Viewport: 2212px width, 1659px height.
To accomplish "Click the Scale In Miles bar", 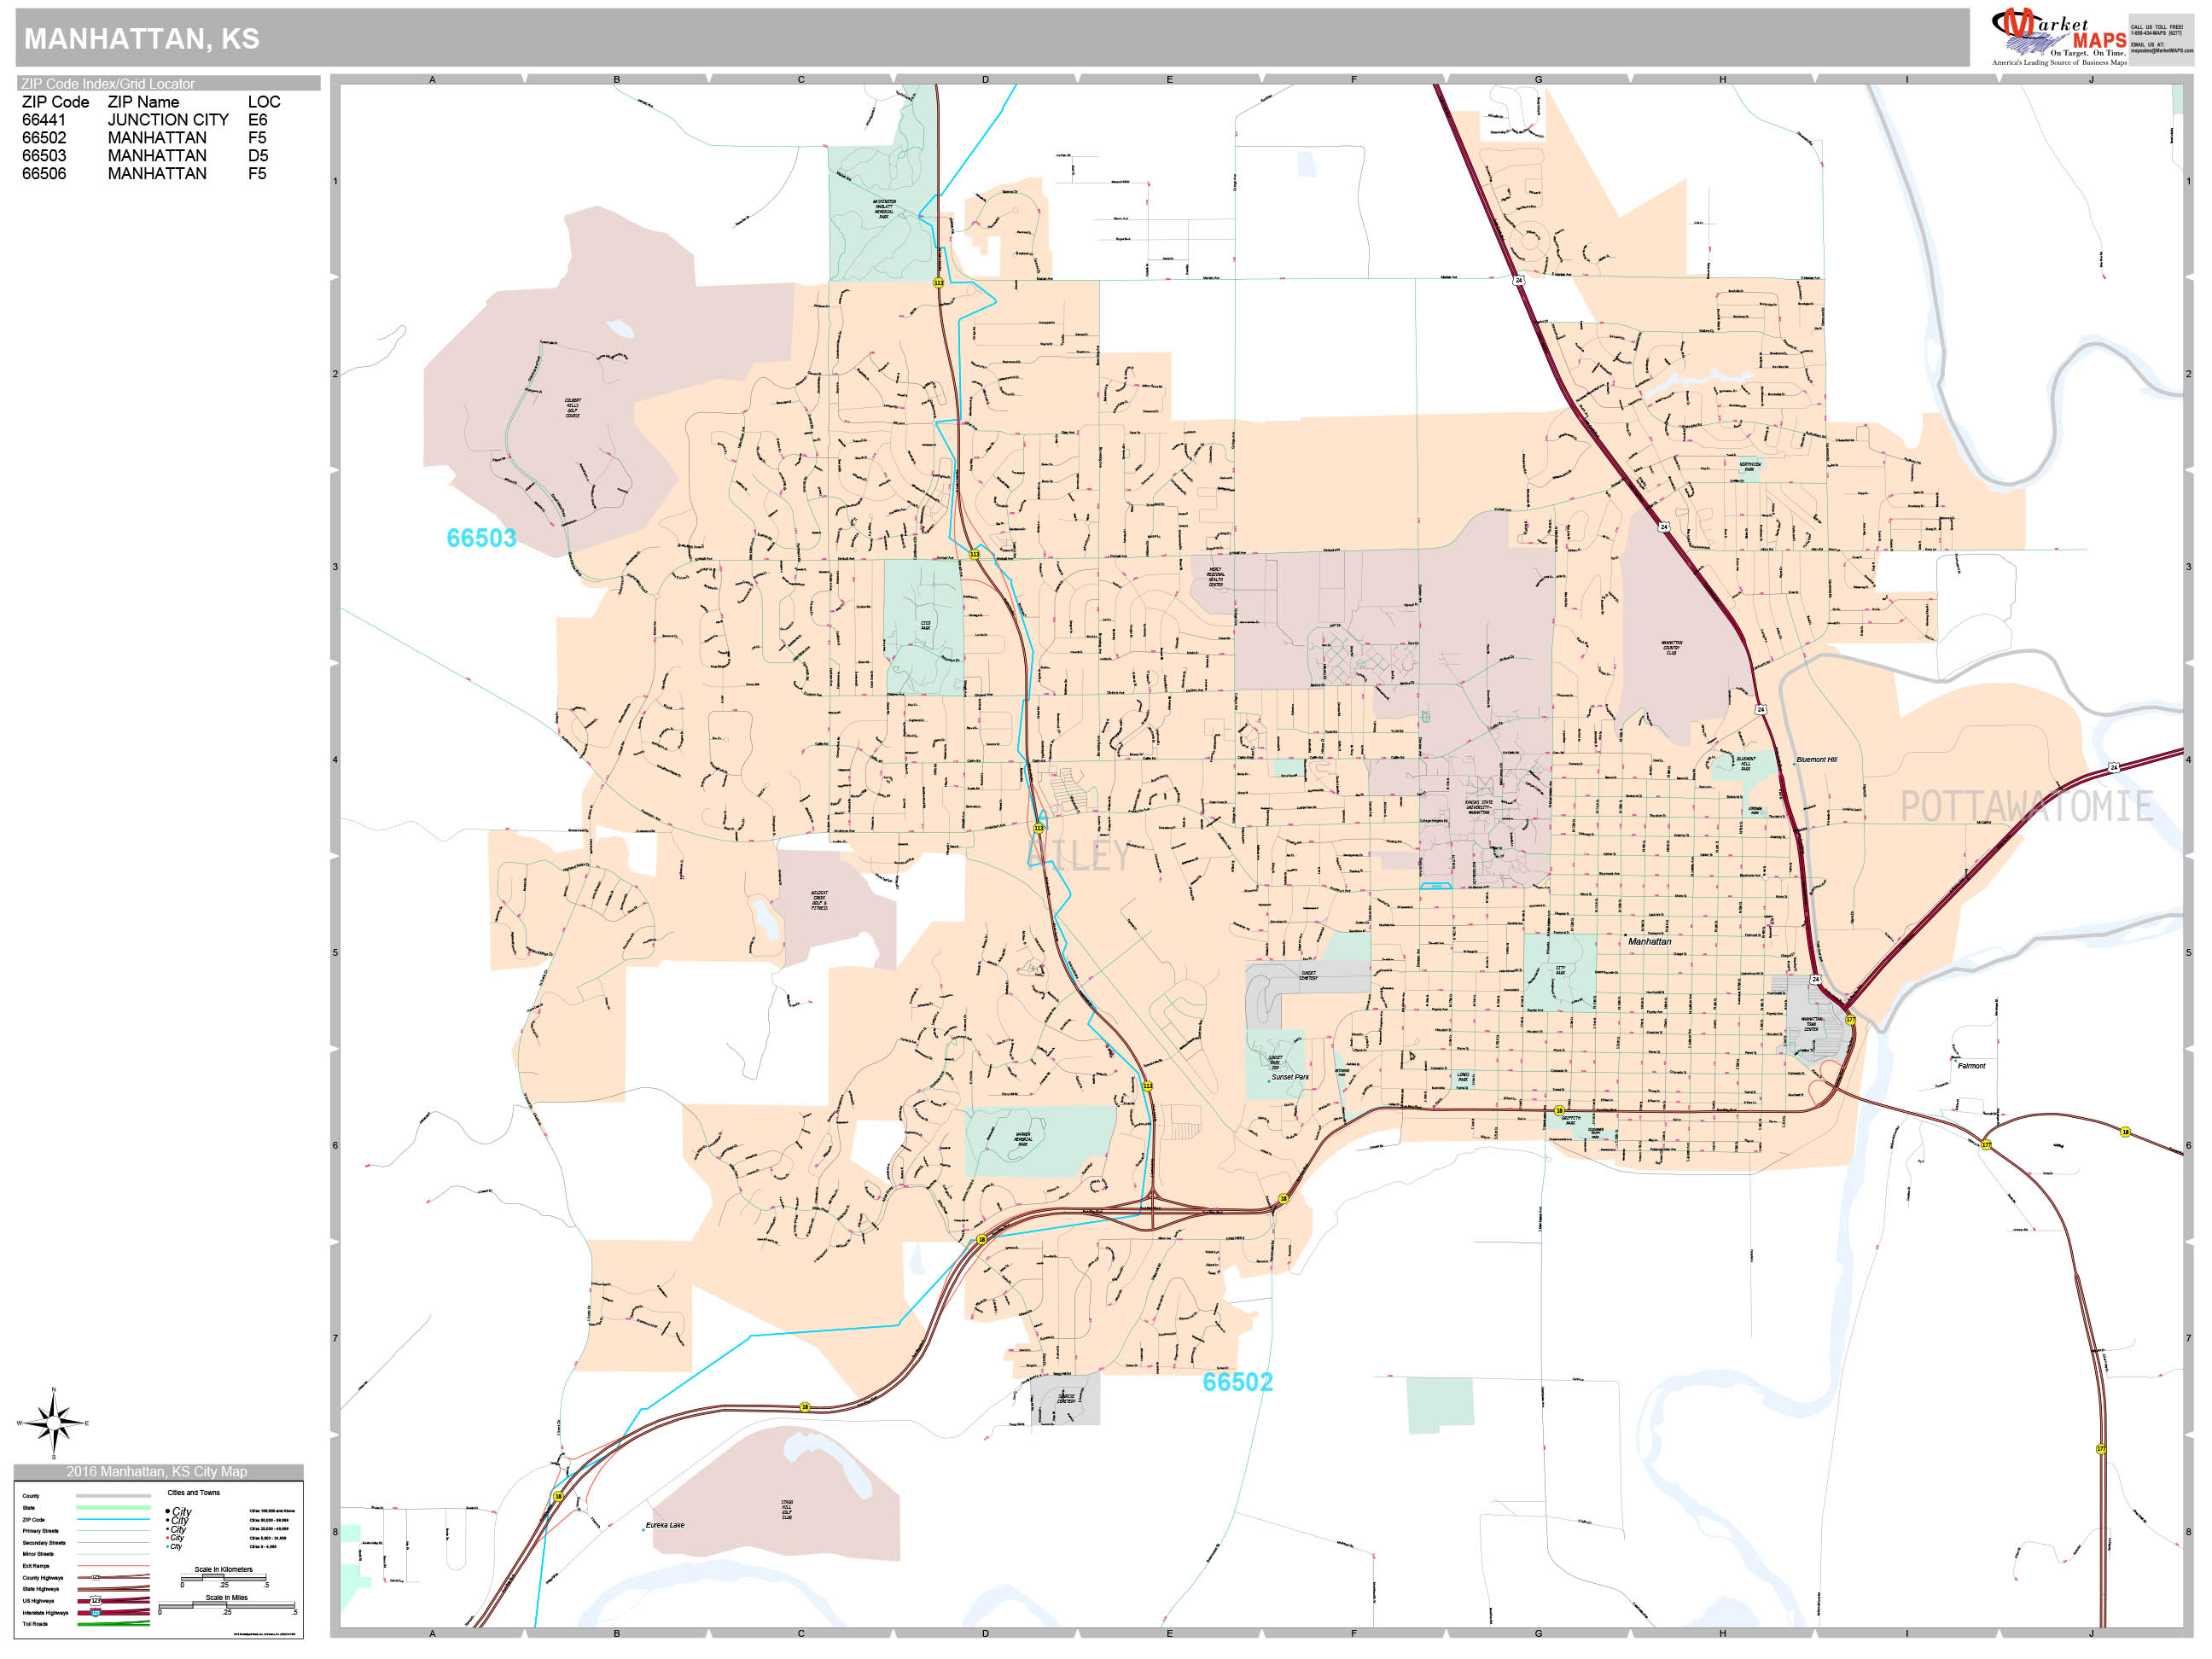I will tap(227, 1607).
